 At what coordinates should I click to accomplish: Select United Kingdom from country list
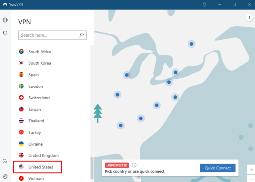click(x=43, y=156)
